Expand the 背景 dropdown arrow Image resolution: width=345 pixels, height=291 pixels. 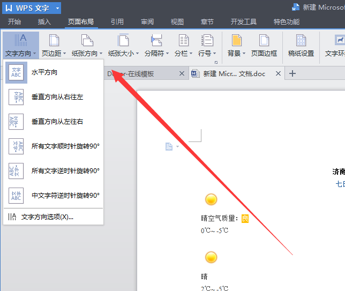(x=244, y=53)
